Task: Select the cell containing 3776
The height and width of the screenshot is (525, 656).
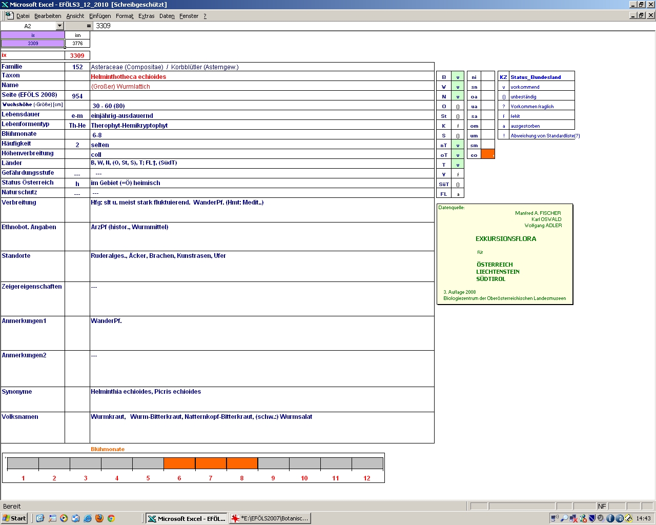Action: point(77,43)
